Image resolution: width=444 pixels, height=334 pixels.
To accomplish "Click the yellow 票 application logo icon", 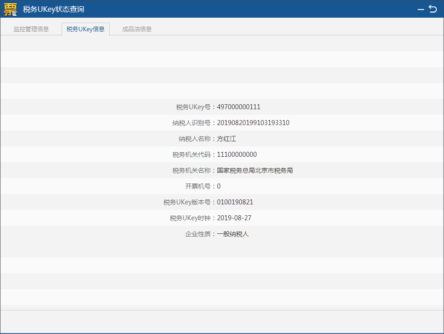I will point(10,9).
